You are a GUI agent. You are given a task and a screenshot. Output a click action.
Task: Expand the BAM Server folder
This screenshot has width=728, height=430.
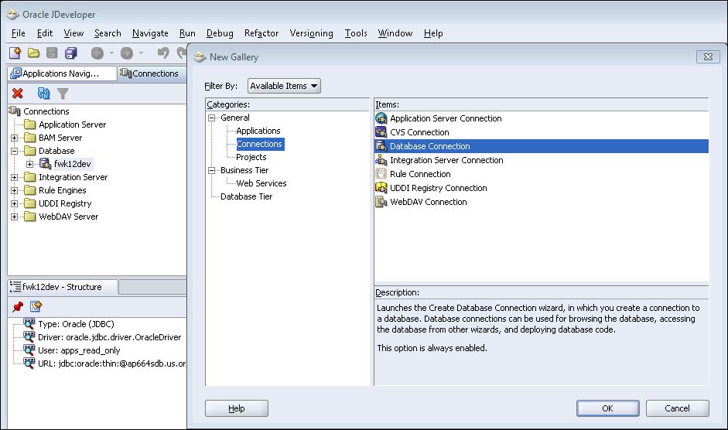[x=15, y=138]
